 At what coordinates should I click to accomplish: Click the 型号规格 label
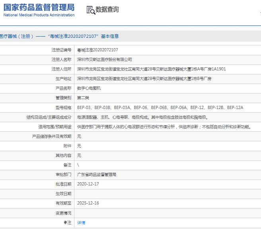point(63,108)
